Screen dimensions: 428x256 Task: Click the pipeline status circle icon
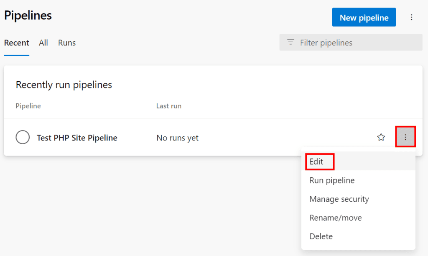click(22, 137)
